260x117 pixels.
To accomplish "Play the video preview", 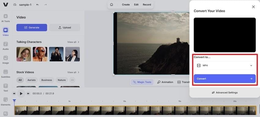I will pyautogui.click(x=21, y=94).
